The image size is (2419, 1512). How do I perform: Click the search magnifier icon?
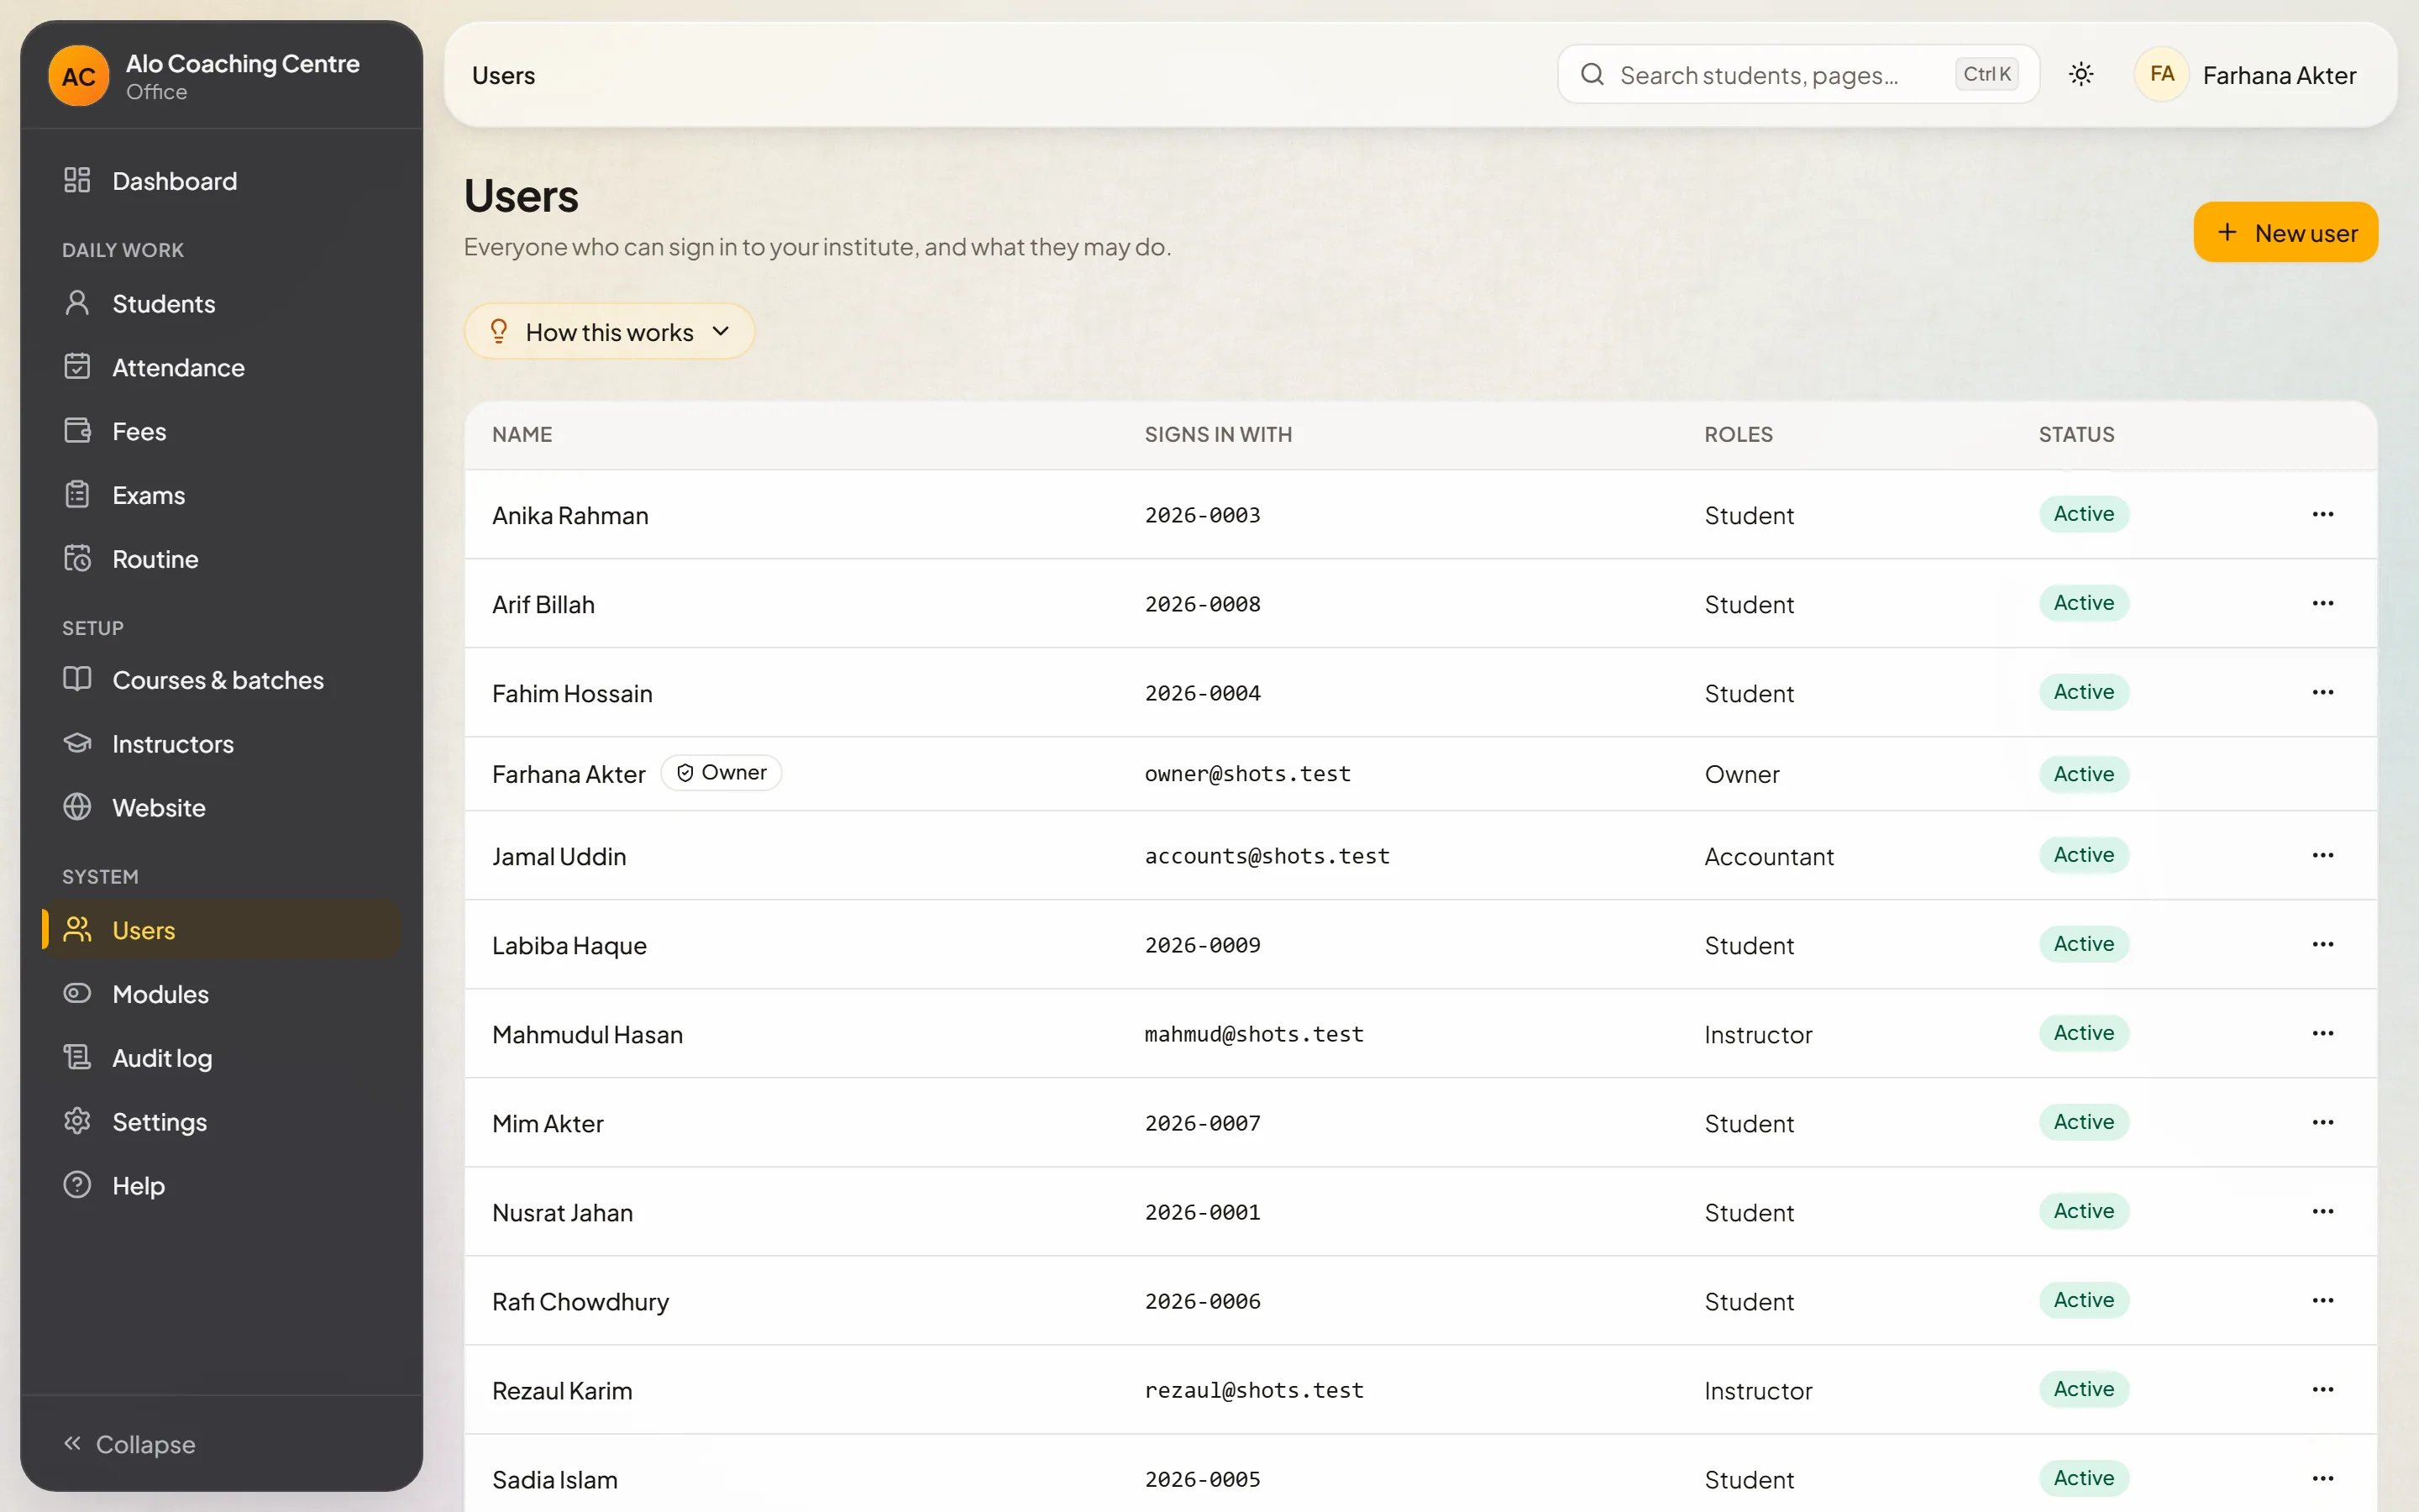pos(1593,74)
